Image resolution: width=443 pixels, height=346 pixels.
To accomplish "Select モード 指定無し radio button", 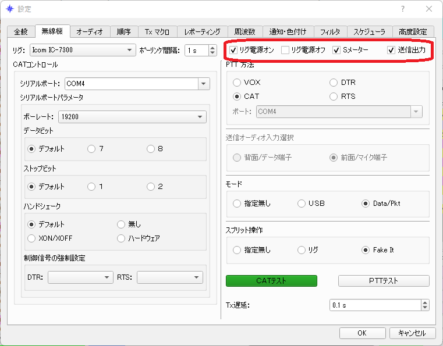I will pyautogui.click(x=237, y=204).
